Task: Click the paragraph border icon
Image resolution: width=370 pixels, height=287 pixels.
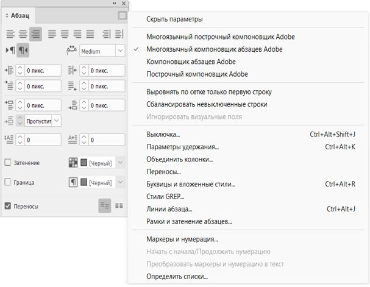Action: click(73, 182)
